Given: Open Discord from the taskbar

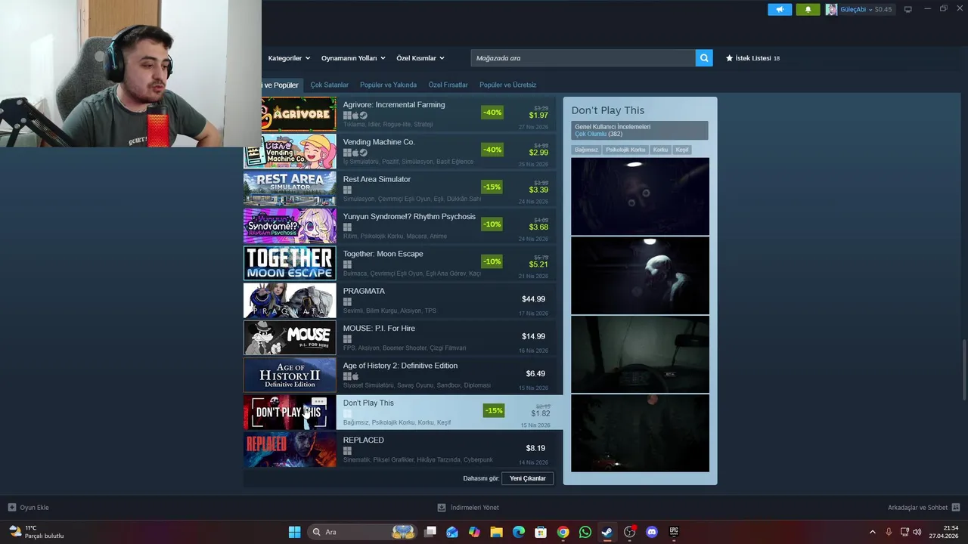Looking at the screenshot, I should pos(652,532).
